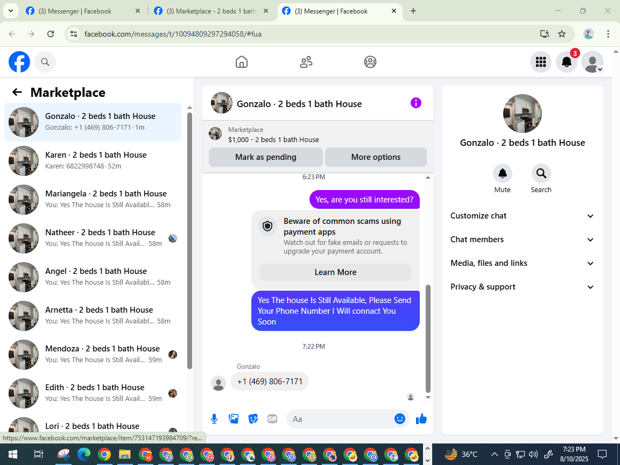Focus the Aa message input field

342,419
